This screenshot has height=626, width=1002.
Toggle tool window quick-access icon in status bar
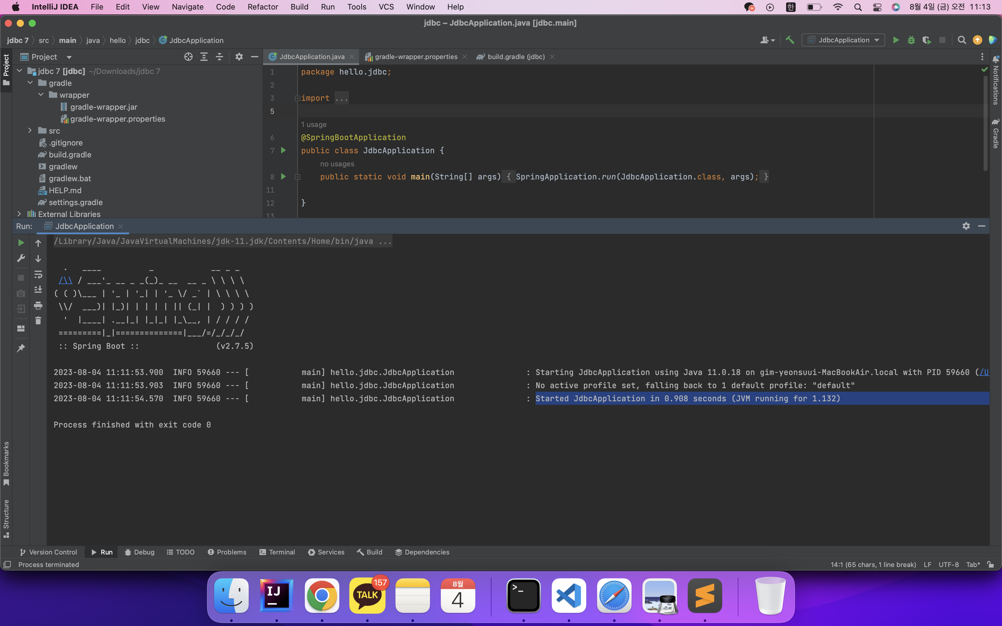pos(7,565)
